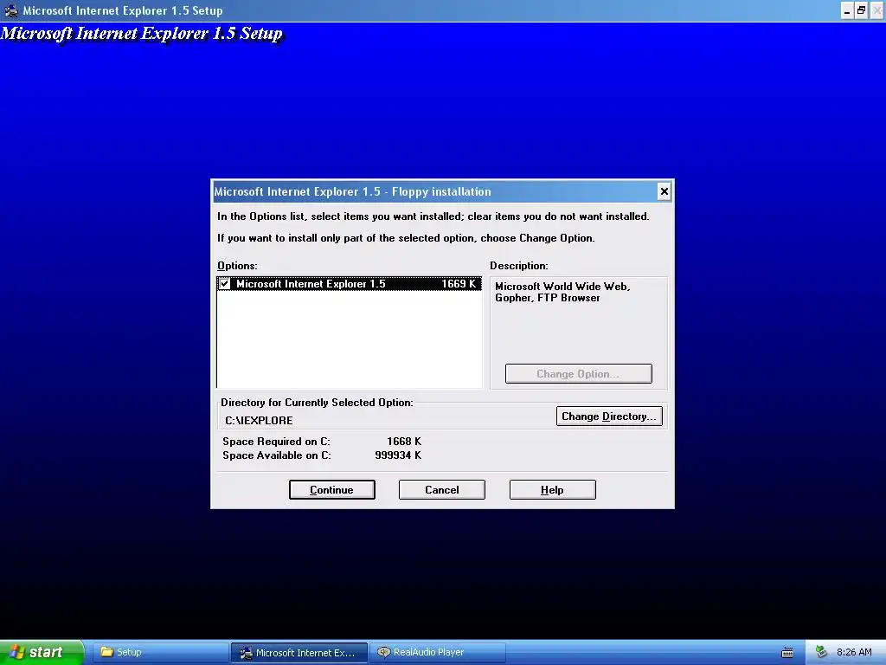Click the Space Available value 999934 K

click(398, 455)
